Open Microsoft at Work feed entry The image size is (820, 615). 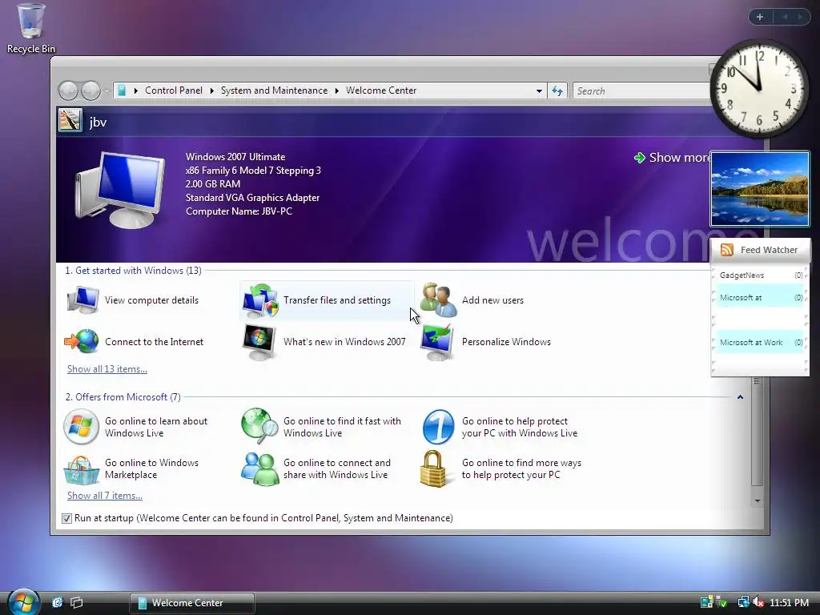[x=760, y=343]
